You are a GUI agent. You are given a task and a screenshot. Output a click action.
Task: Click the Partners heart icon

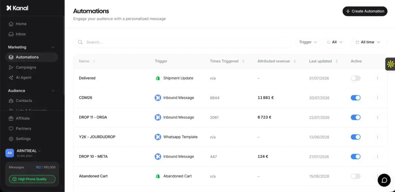pos(11,129)
